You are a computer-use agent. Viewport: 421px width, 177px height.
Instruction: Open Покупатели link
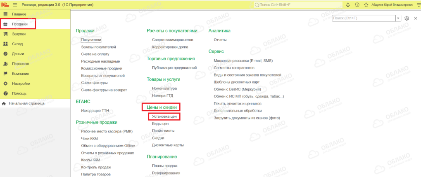pos(91,40)
